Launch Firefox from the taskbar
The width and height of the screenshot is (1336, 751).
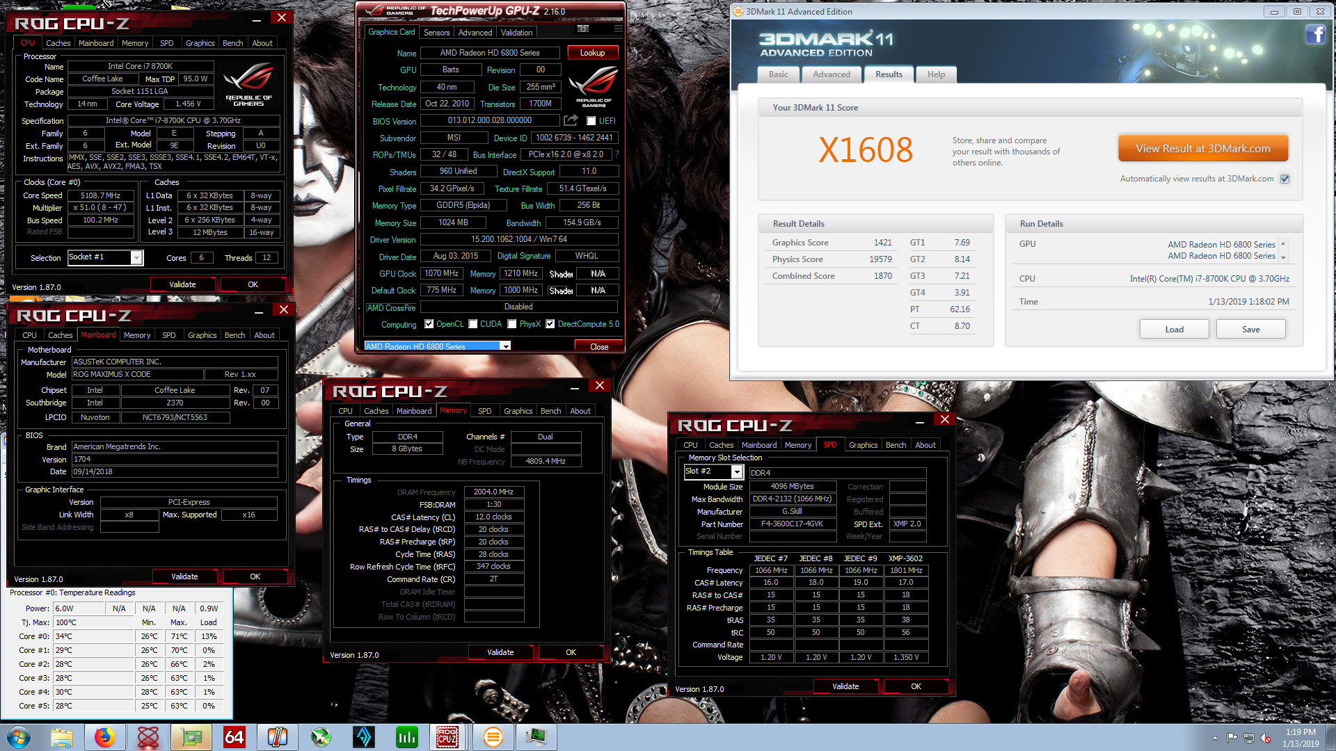(x=104, y=737)
